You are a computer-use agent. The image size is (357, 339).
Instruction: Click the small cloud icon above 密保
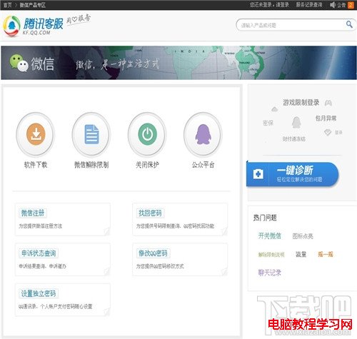coord(274,109)
